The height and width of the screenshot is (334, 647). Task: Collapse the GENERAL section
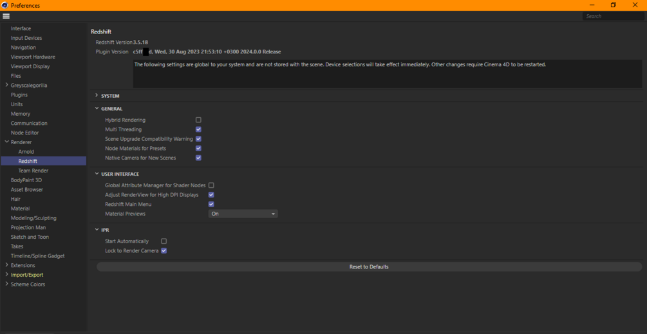pyautogui.click(x=97, y=109)
